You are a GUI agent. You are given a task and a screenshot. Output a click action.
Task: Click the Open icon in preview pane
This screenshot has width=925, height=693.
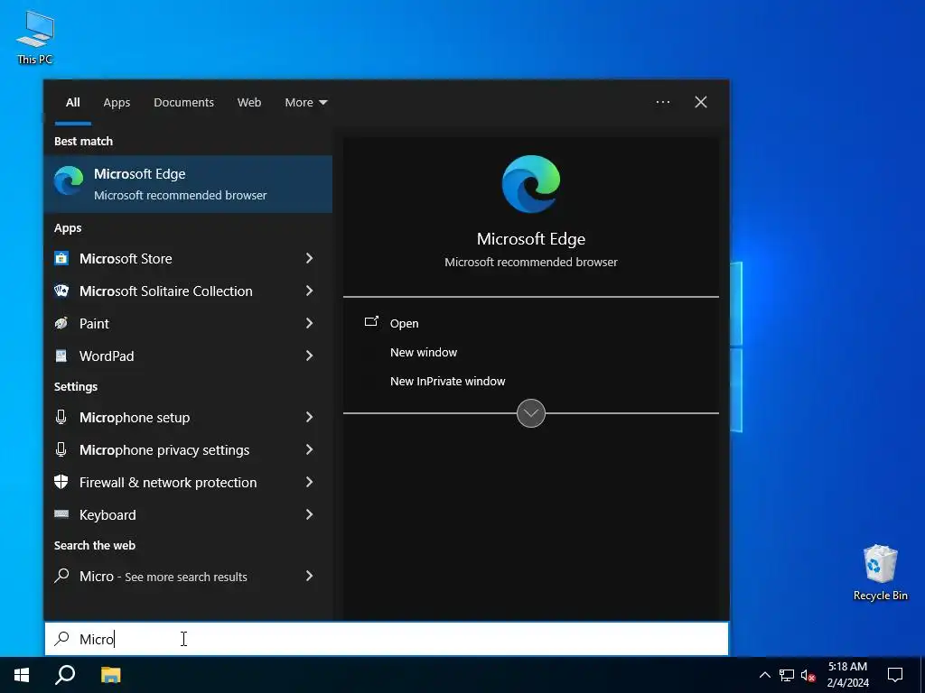(x=371, y=322)
